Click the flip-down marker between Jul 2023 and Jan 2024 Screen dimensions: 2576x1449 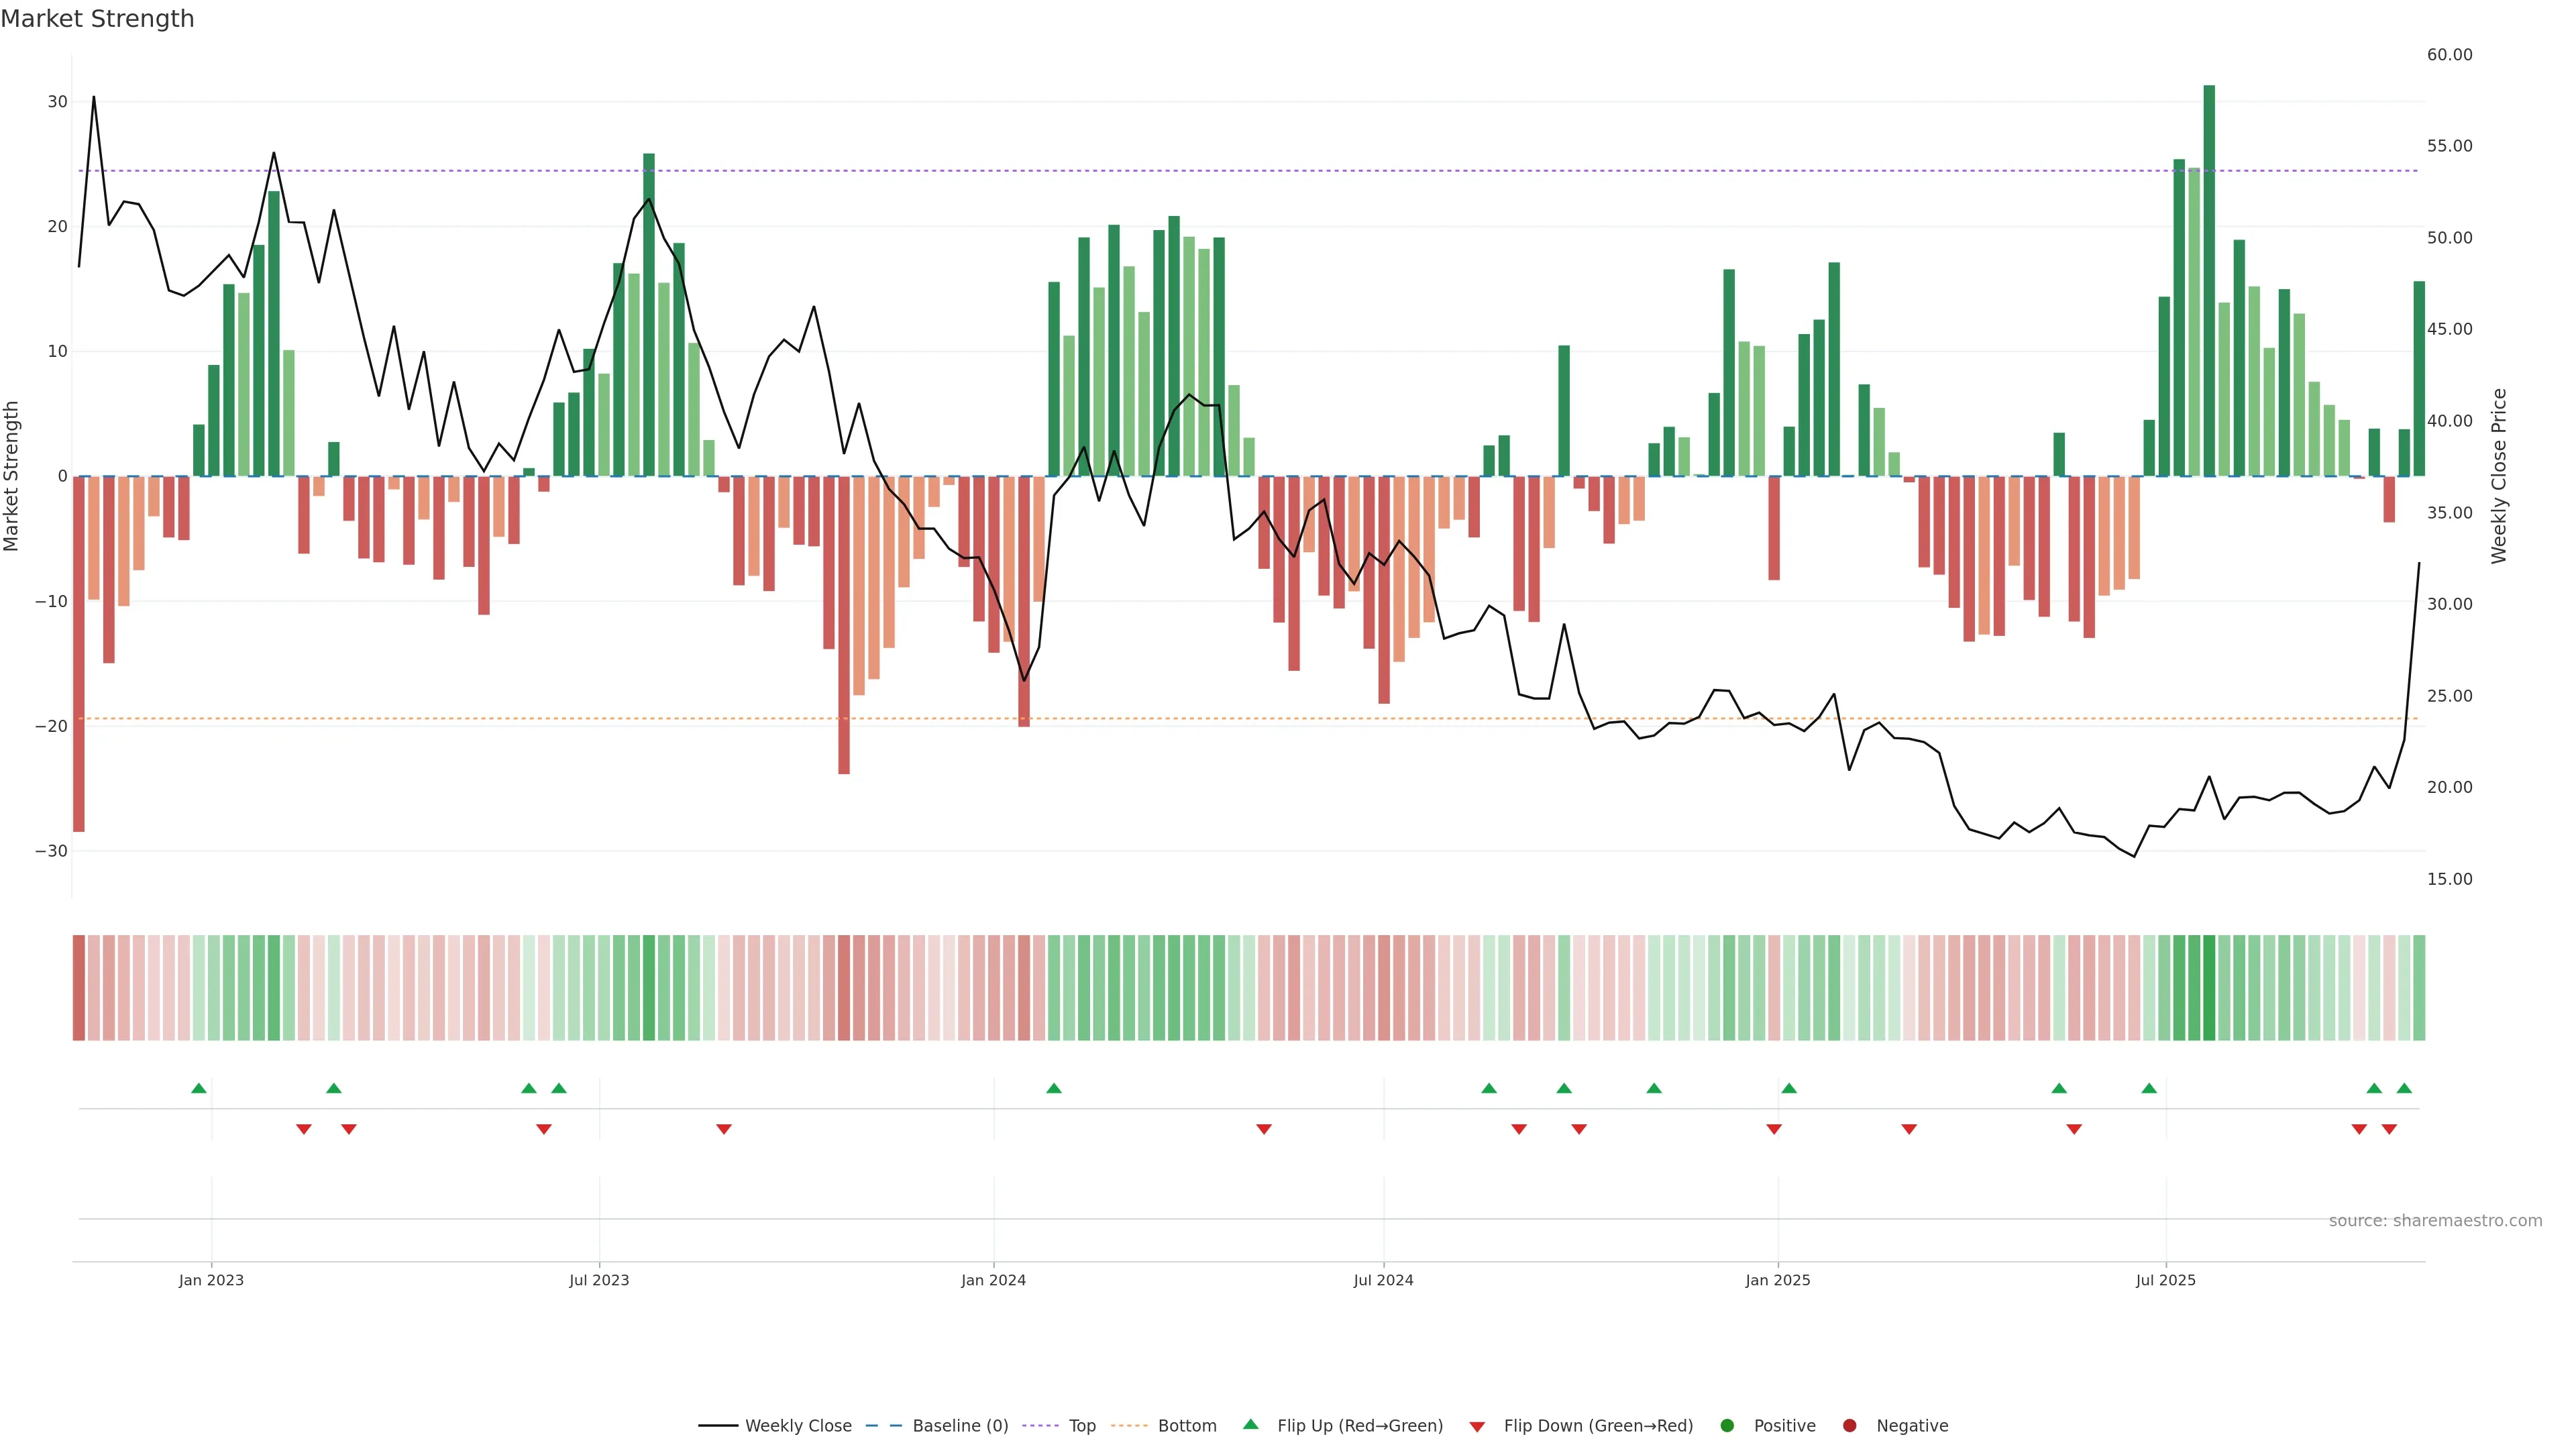[x=724, y=1129]
